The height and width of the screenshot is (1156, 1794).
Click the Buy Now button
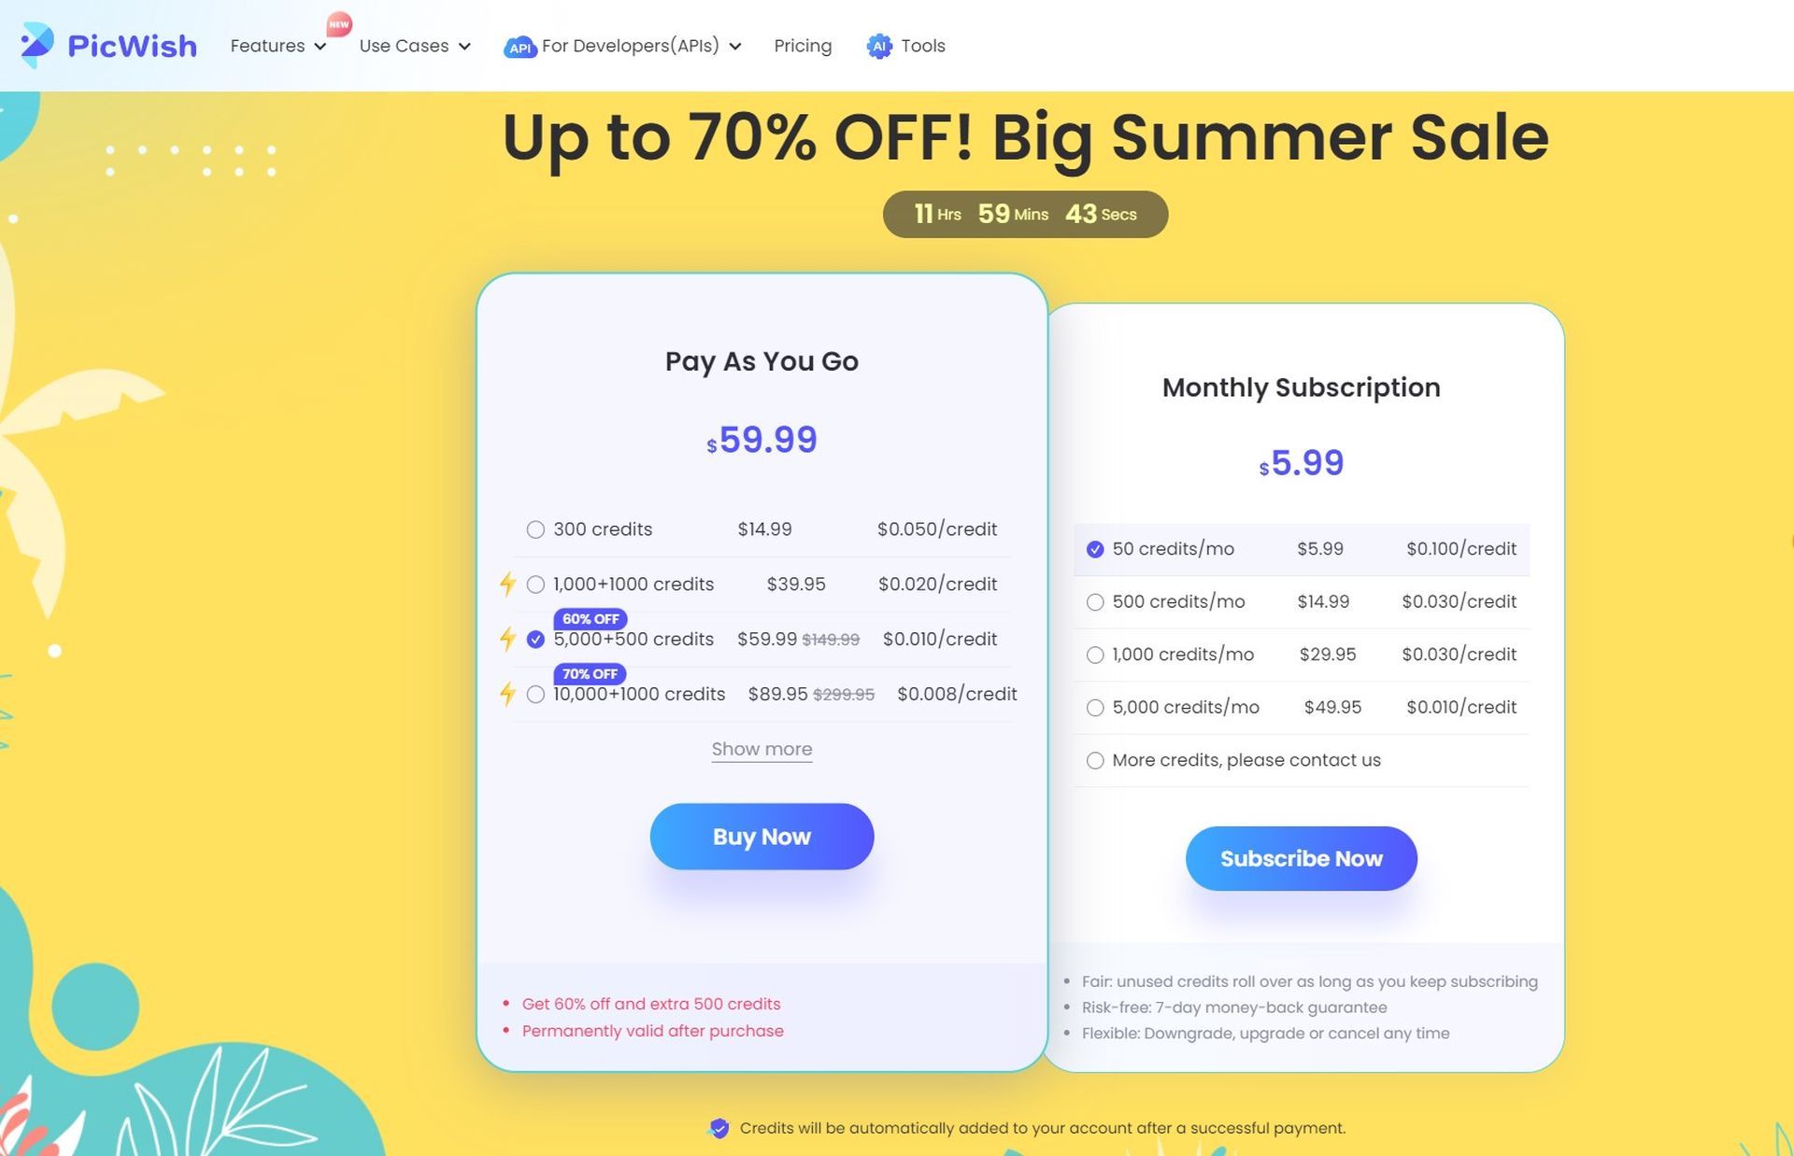(x=761, y=836)
